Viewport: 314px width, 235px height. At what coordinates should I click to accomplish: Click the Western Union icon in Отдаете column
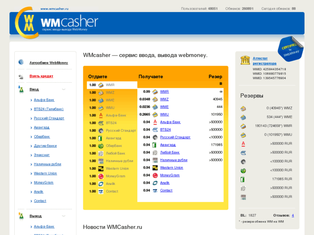coord(101,169)
